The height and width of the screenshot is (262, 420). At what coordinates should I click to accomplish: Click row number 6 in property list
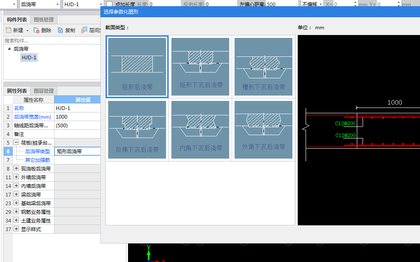click(8, 152)
